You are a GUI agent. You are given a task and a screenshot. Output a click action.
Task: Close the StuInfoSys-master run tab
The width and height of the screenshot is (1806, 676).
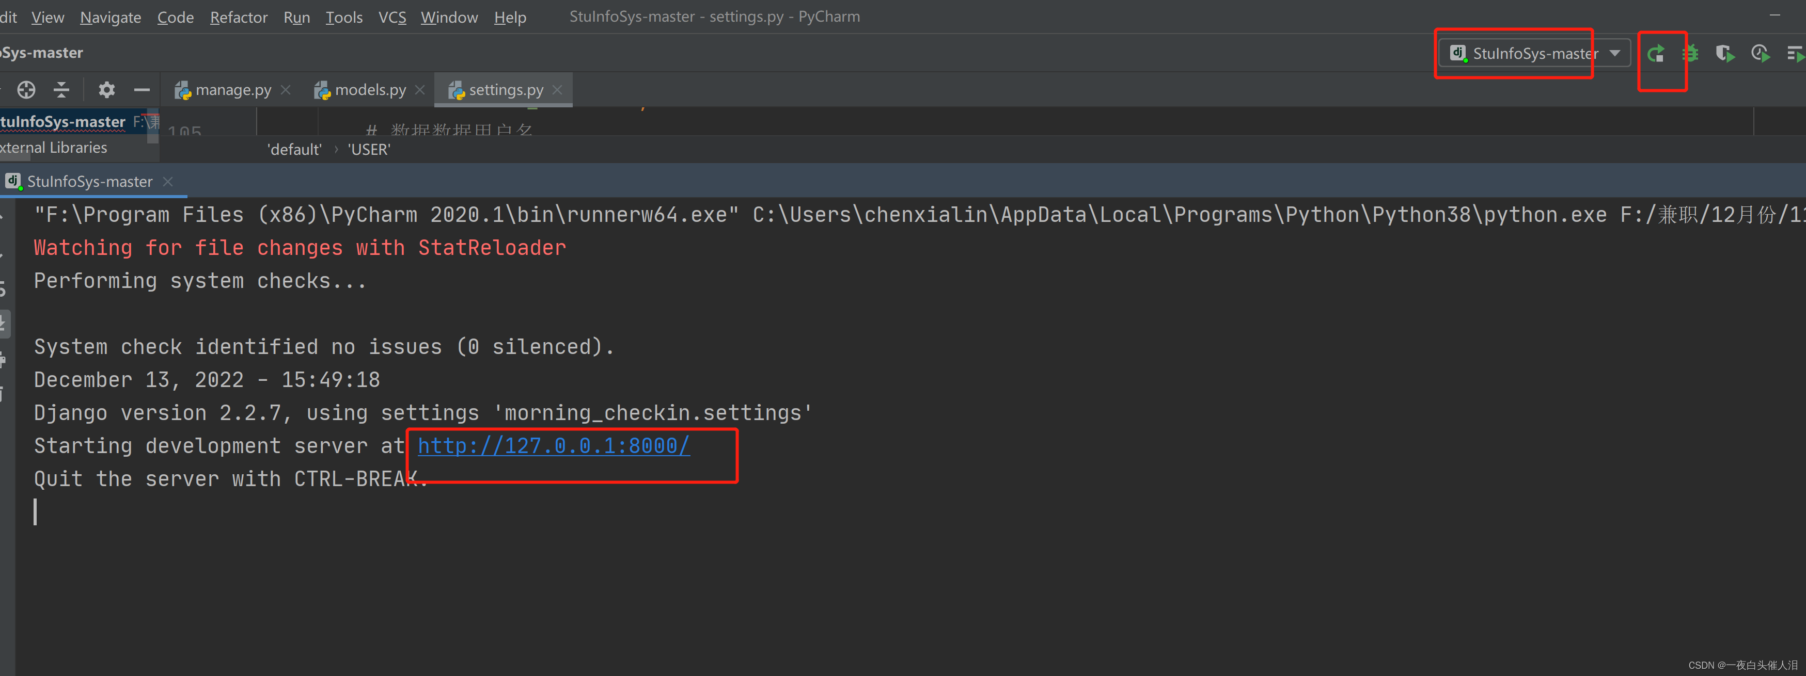[x=167, y=182]
